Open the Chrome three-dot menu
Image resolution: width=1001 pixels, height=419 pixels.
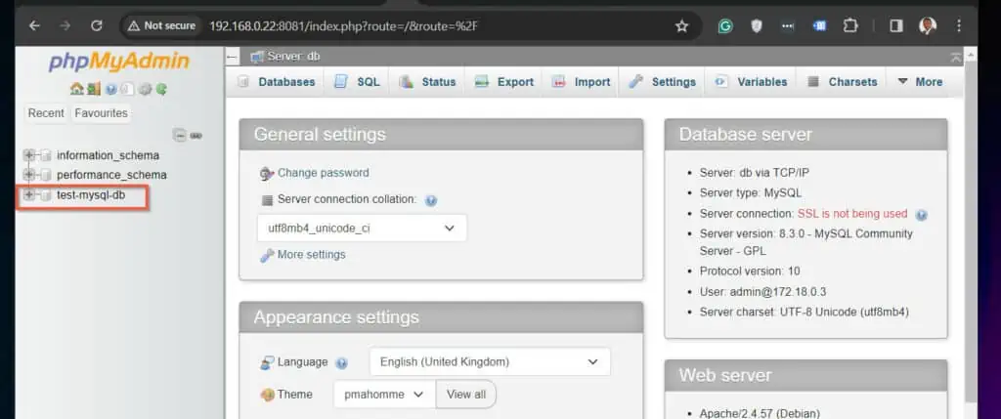959,26
